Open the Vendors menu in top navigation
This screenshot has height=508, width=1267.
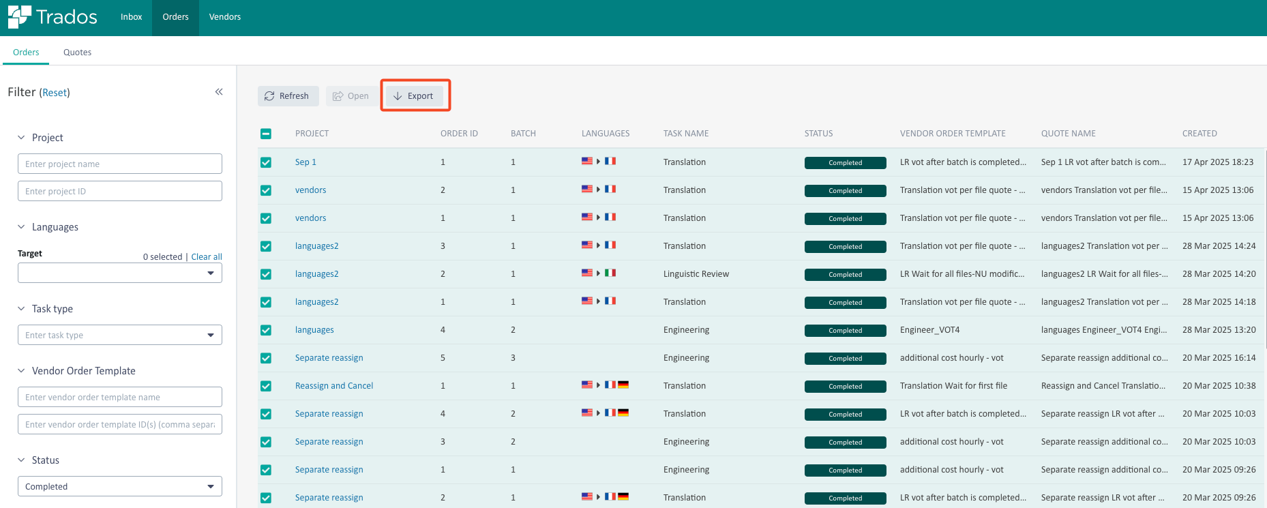(224, 17)
